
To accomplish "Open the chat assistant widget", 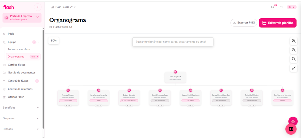I will (x=291, y=129).
